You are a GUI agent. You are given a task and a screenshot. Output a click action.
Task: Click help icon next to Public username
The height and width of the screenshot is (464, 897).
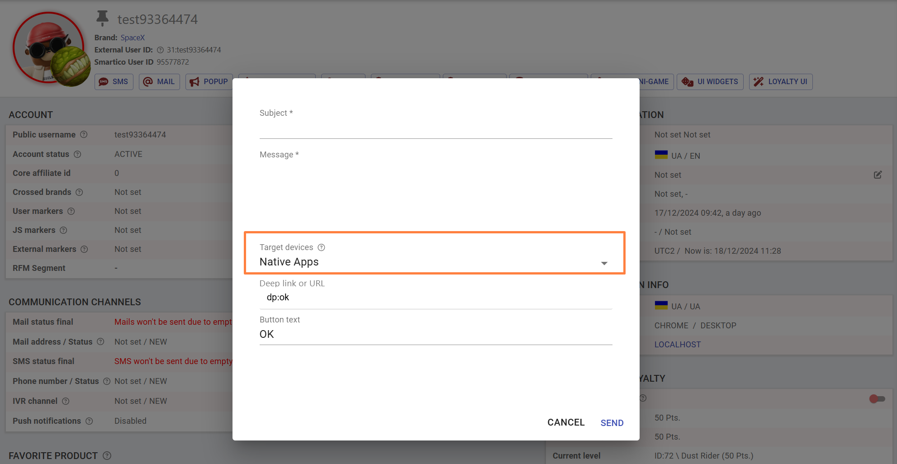[84, 135]
